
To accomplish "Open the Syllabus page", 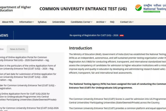I will pyautogui.click(x=42, y=22).
